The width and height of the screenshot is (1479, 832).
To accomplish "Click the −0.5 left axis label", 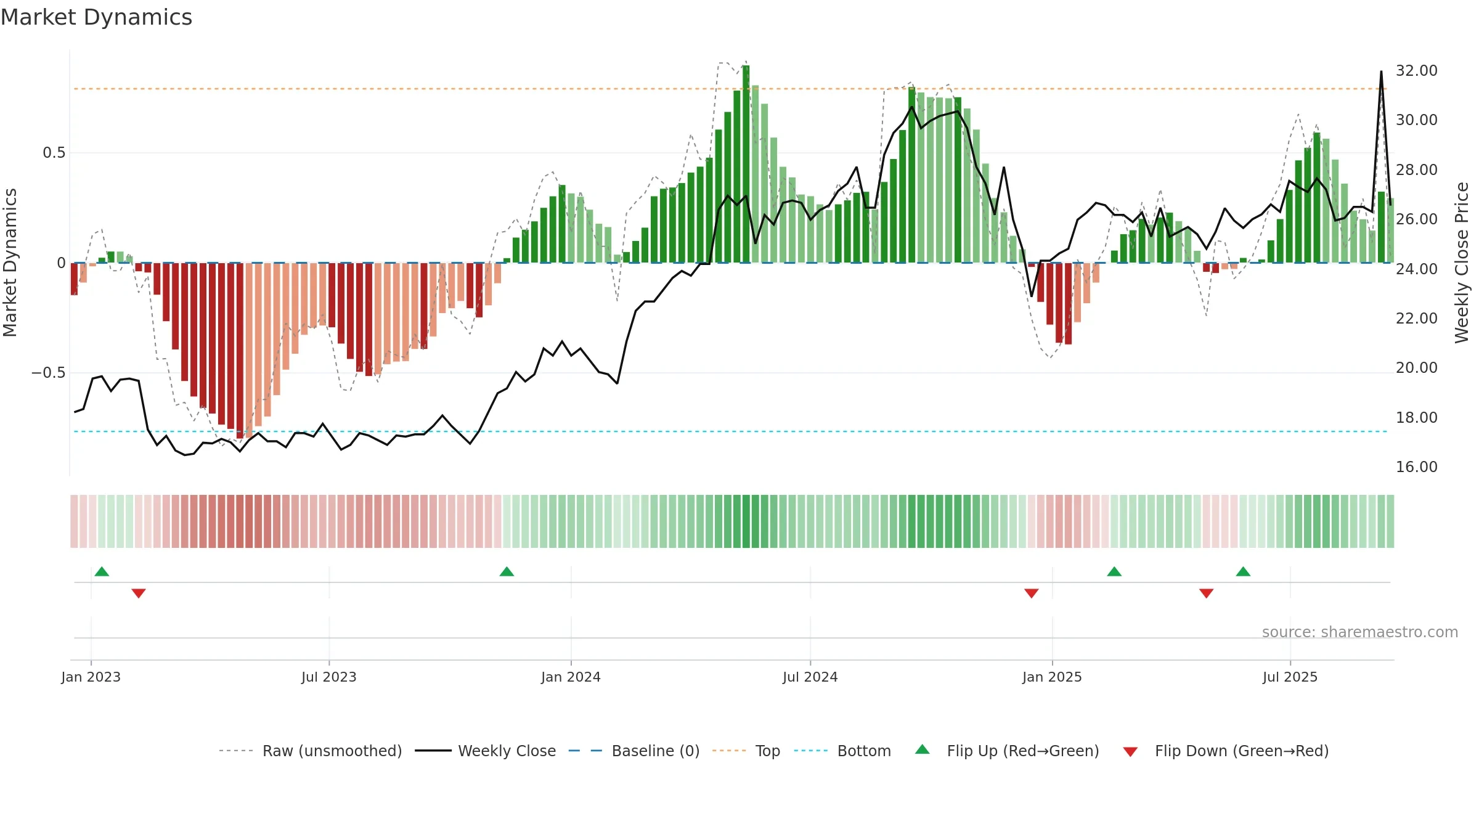I will coord(48,373).
